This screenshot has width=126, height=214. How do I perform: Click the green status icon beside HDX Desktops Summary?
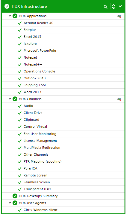(15, 196)
